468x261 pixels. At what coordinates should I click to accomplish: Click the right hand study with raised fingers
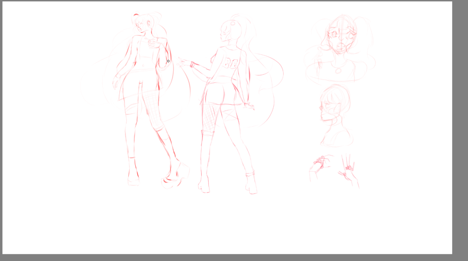pyautogui.click(x=348, y=169)
